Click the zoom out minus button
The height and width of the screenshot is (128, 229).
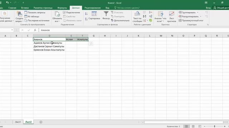pyautogui.click(x=205, y=127)
